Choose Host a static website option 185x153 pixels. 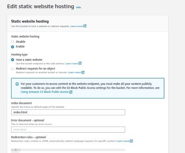12,60
